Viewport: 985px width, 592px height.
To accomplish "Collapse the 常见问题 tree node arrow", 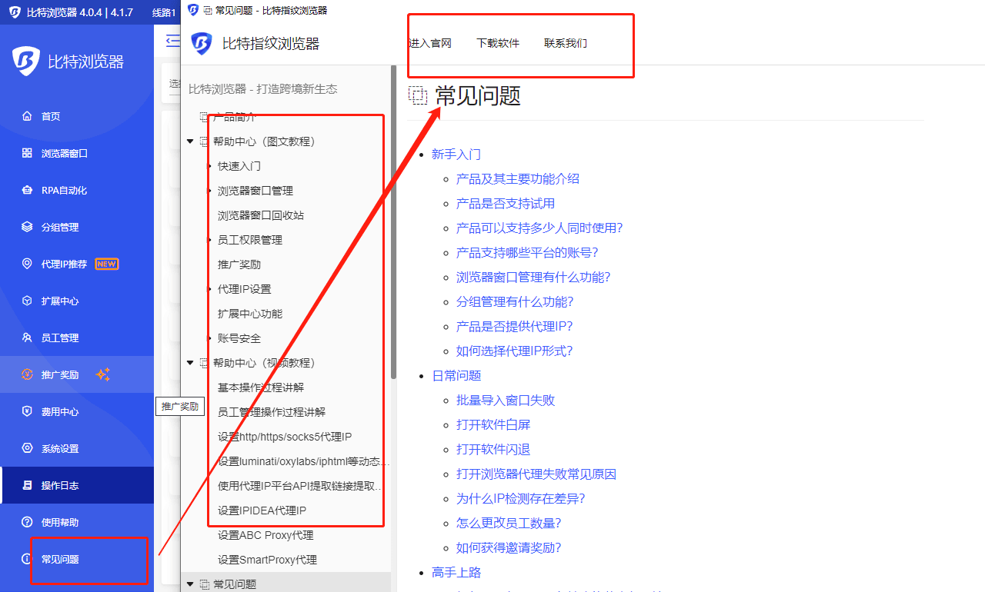I will pos(190,584).
